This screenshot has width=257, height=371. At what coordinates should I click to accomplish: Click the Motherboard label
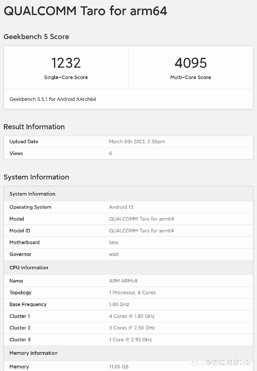(x=25, y=242)
